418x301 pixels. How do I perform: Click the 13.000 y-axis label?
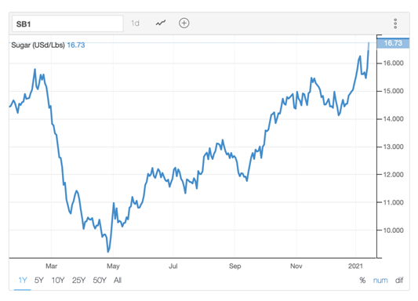click(x=393, y=147)
